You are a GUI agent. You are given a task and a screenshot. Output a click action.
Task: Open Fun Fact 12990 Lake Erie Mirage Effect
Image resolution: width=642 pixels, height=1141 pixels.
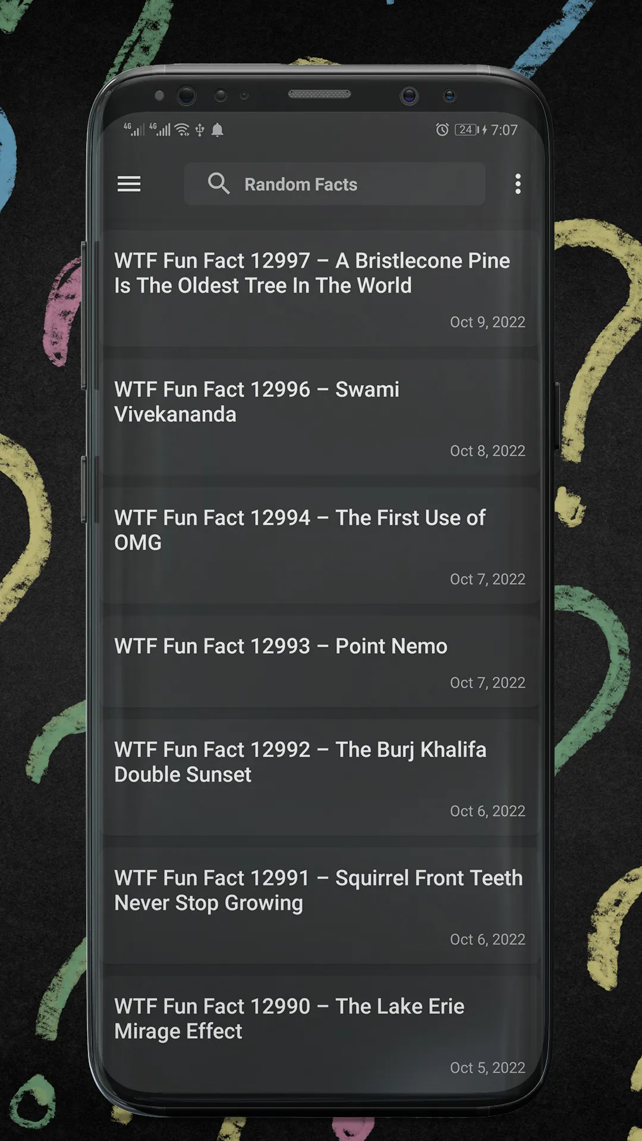click(321, 1034)
